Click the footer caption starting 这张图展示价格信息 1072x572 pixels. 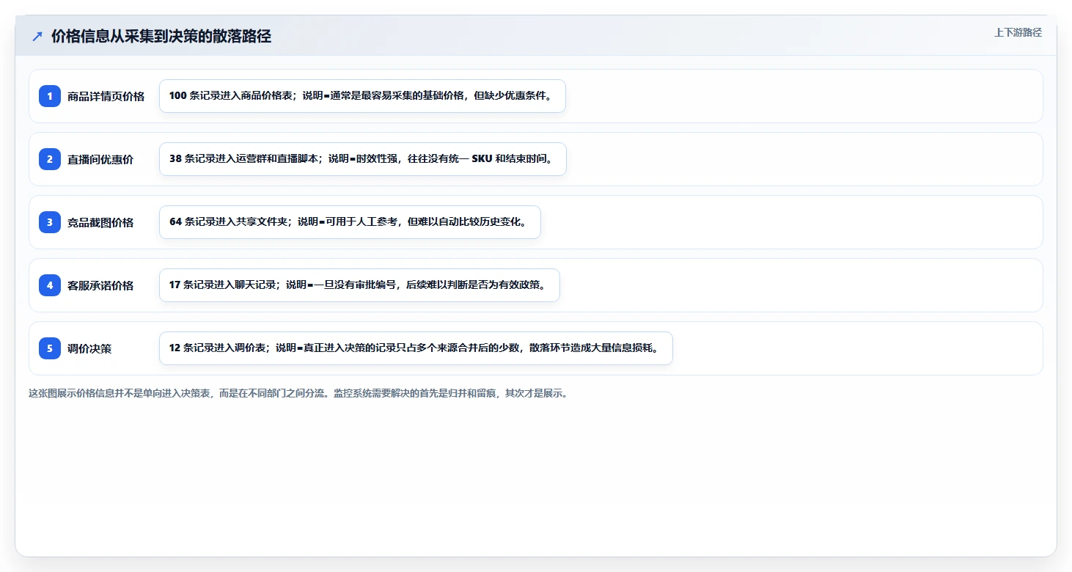point(298,393)
